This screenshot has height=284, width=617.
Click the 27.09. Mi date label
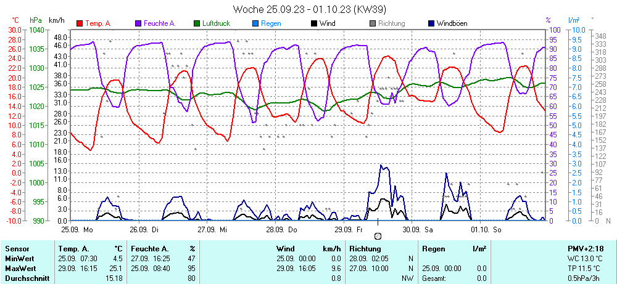pyautogui.click(x=212, y=229)
